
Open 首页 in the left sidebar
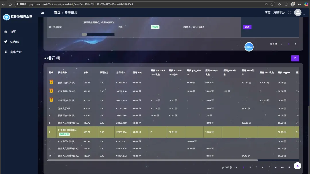13,32
